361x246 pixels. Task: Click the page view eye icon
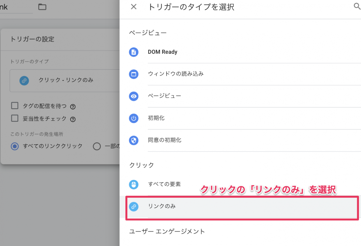(x=134, y=96)
